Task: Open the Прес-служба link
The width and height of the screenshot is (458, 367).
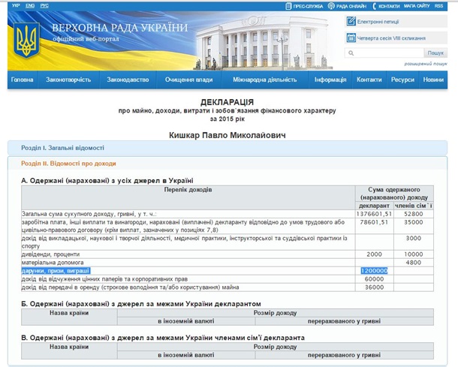Action: [x=308, y=6]
